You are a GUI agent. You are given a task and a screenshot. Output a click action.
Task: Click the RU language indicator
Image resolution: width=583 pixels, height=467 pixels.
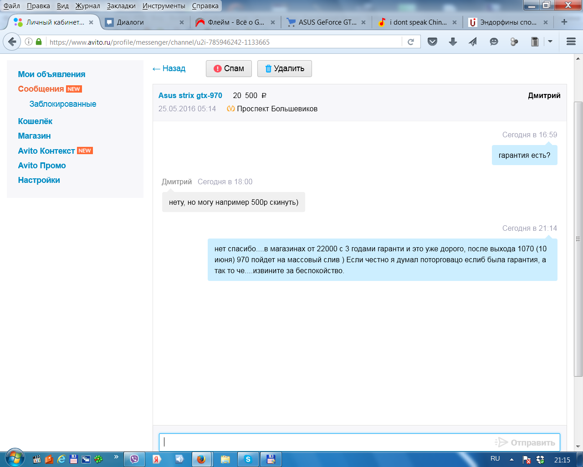495,459
